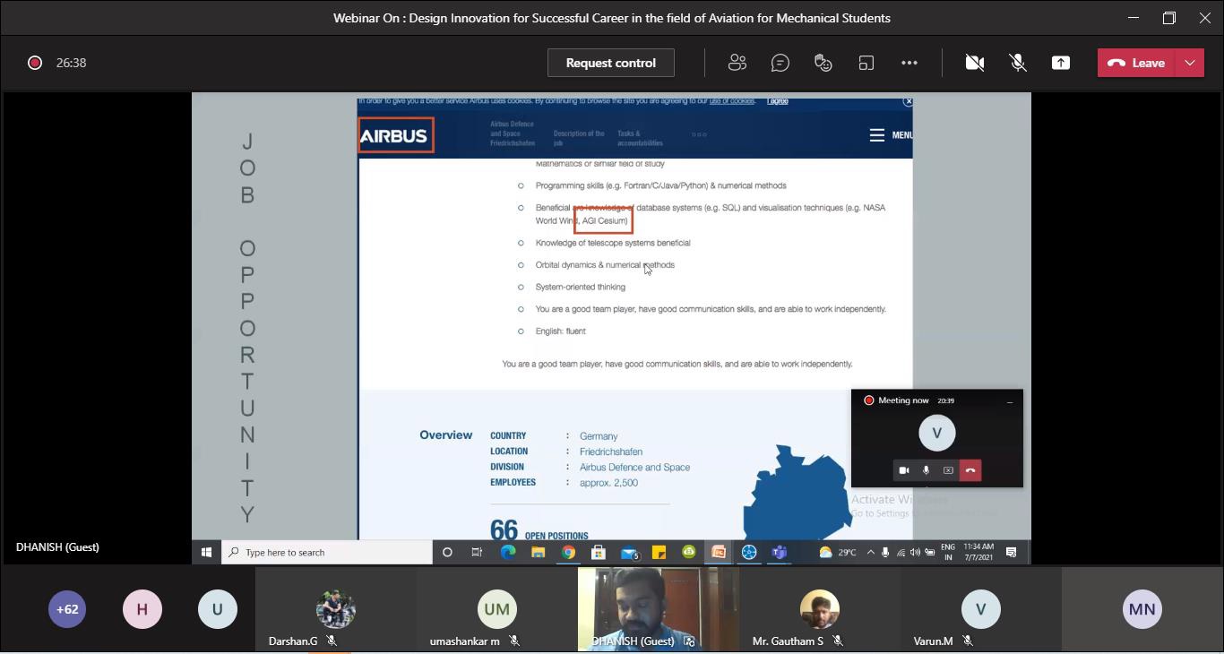Image resolution: width=1224 pixels, height=654 pixels.
Task: Click the ENG IN language indicator
Action: coord(947,552)
